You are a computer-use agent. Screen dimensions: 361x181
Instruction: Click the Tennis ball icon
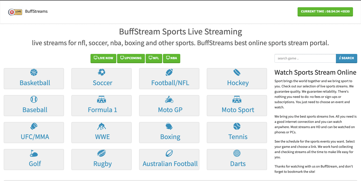(x=237, y=126)
